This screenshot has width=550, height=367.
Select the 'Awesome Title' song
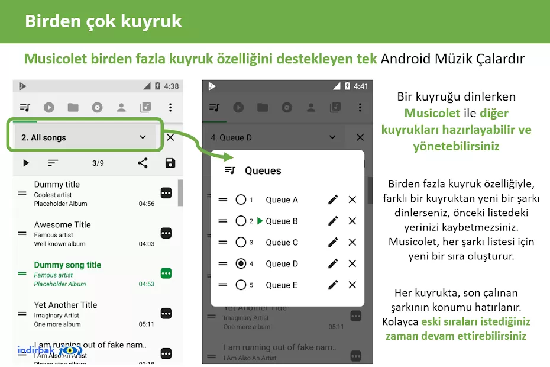(x=95, y=234)
